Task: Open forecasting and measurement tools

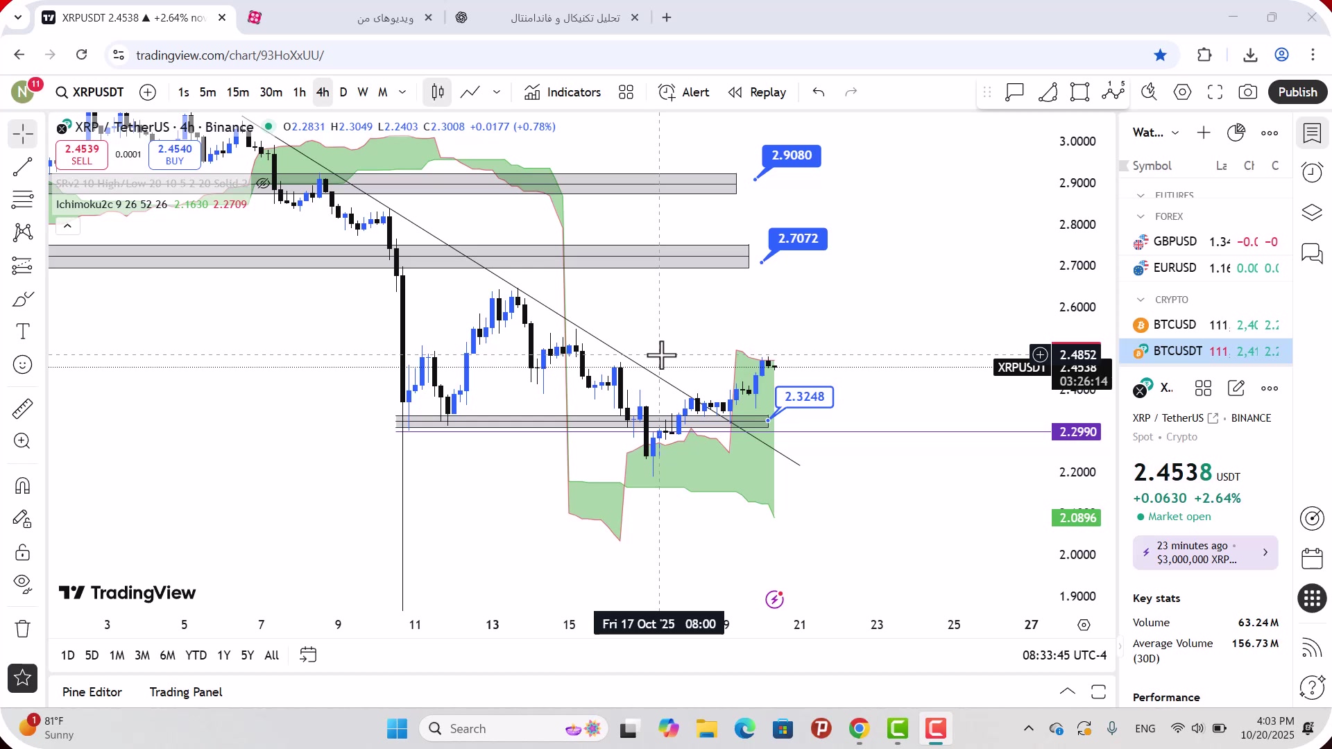Action: point(23,266)
